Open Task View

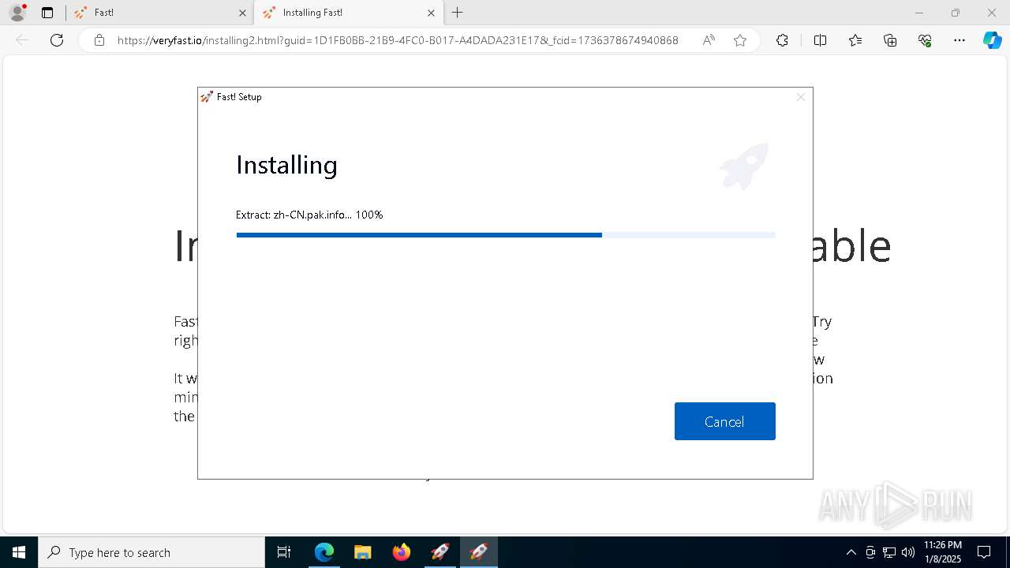(284, 552)
